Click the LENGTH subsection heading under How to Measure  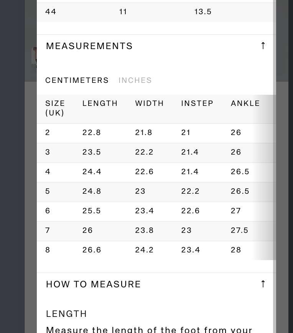coord(67,314)
